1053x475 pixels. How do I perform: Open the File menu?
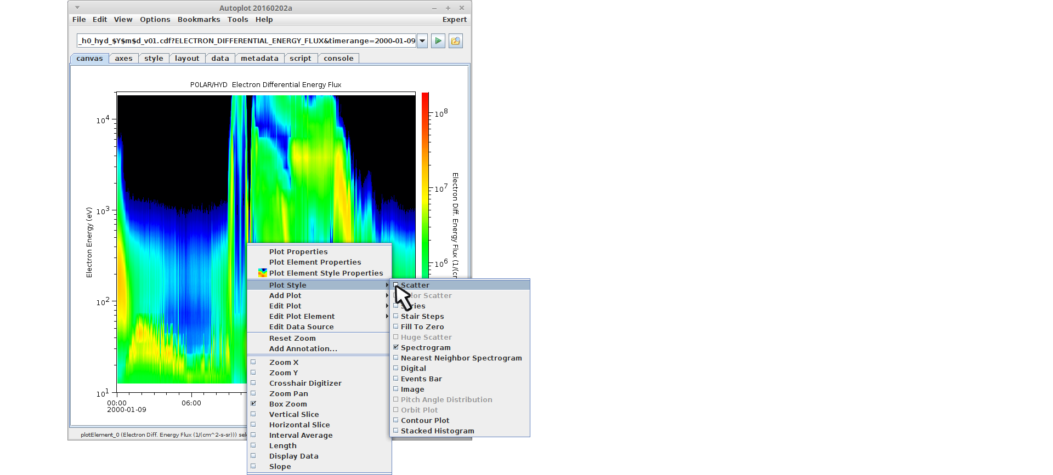(79, 19)
